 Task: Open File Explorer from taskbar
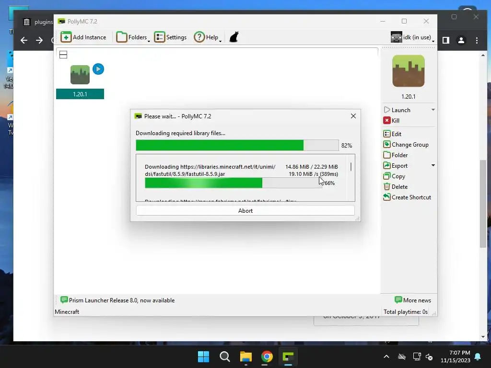click(246, 356)
